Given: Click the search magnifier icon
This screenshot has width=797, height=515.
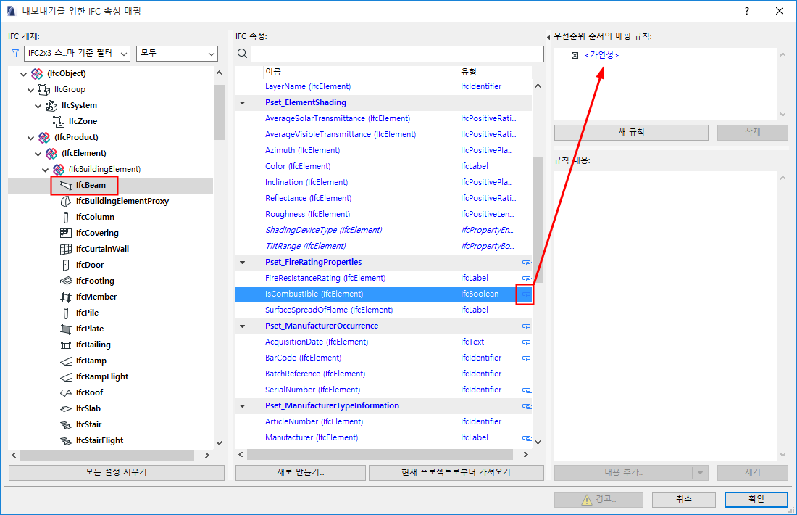Looking at the screenshot, I should click(x=243, y=54).
